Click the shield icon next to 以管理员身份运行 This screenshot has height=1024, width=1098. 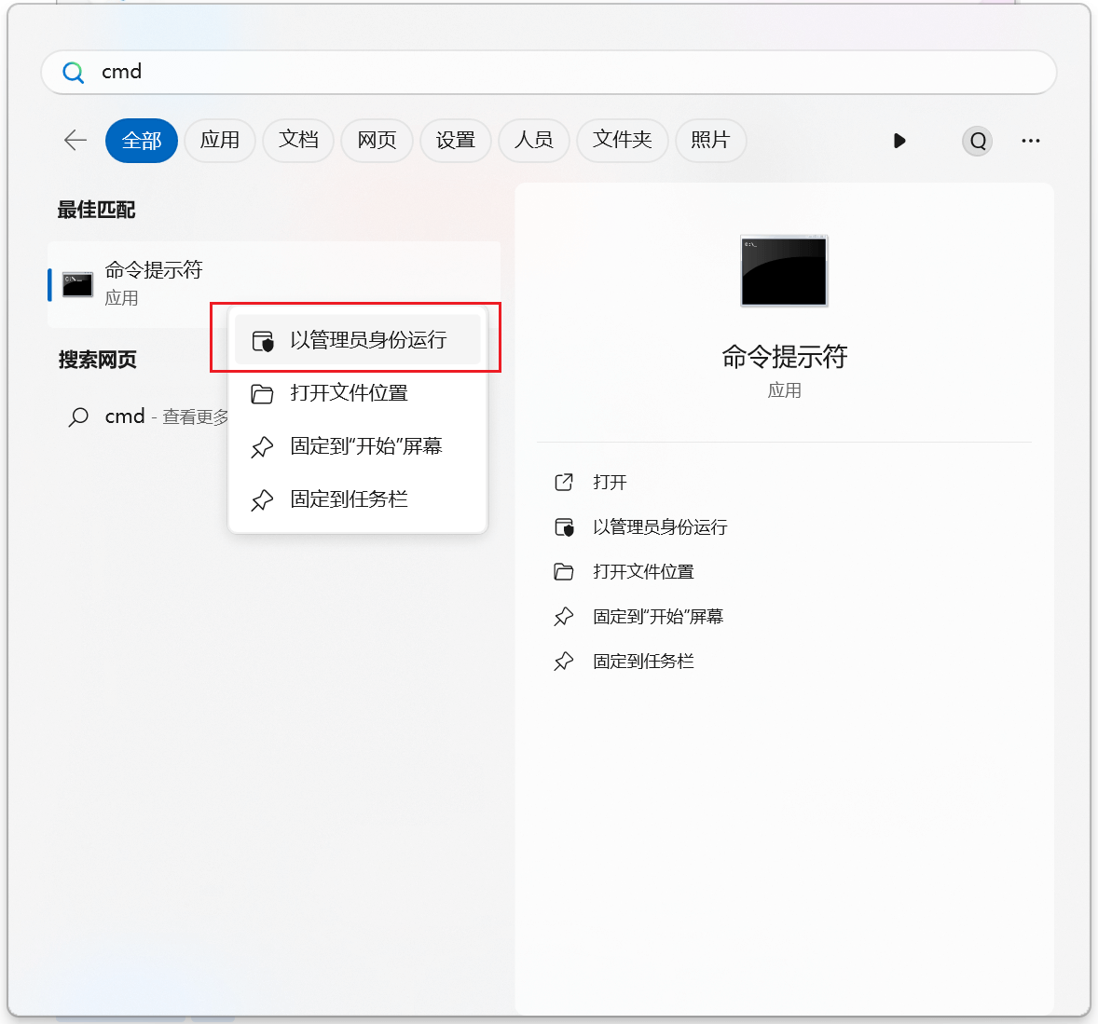[262, 338]
